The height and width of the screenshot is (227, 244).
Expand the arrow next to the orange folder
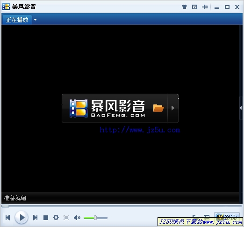click(x=172, y=108)
